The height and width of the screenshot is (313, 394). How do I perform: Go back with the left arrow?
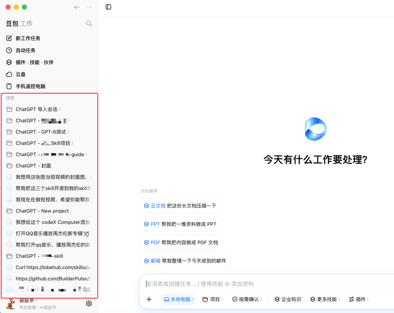77,7
